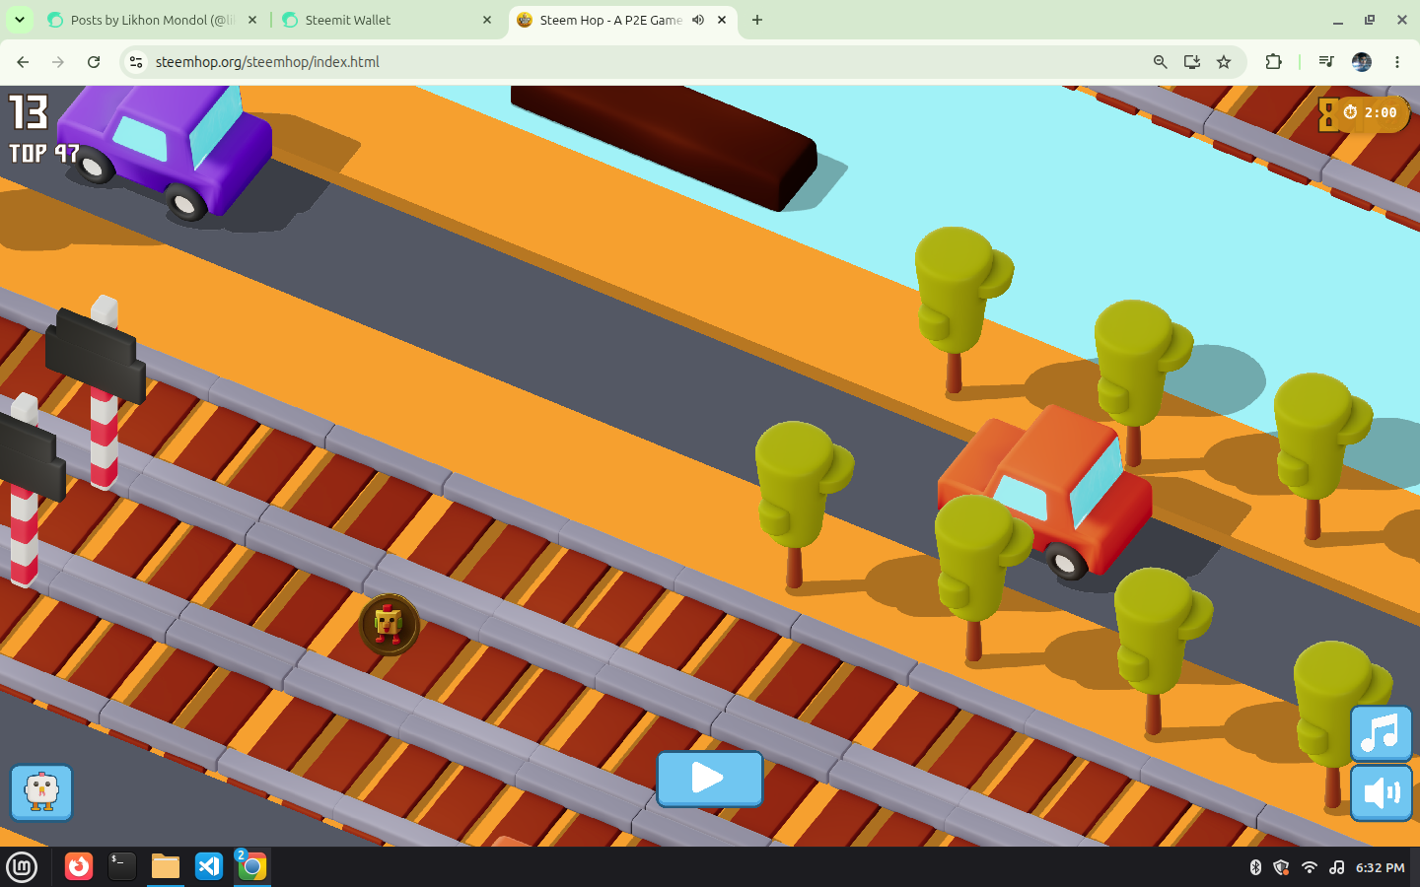Switch to the Steemit Wallet tab
Screen dimensions: 1420x887
click(x=386, y=20)
